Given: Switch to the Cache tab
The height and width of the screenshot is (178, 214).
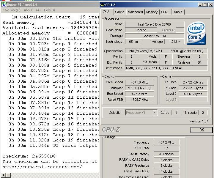Looking at the screenshot, I should (x=120, y=12).
